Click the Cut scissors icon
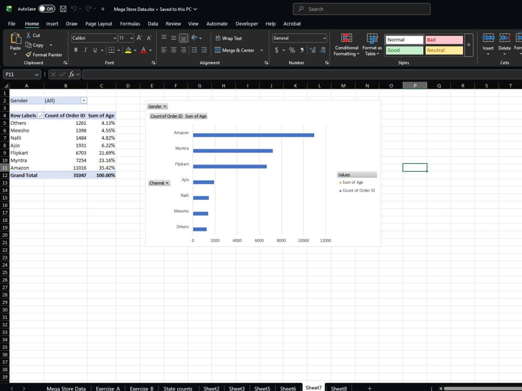This screenshot has width=522, height=391. pyautogui.click(x=29, y=35)
